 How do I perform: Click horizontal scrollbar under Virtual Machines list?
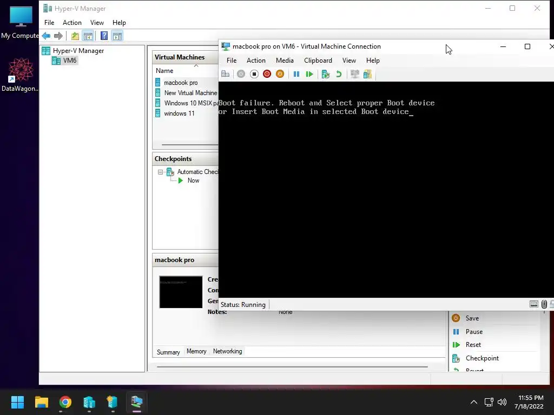[x=190, y=145]
